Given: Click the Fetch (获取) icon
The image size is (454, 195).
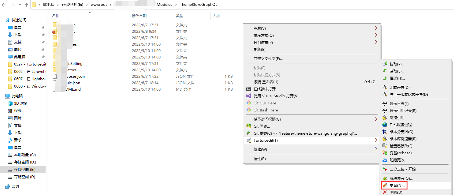Looking at the screenshot, I should pos(385,71).
